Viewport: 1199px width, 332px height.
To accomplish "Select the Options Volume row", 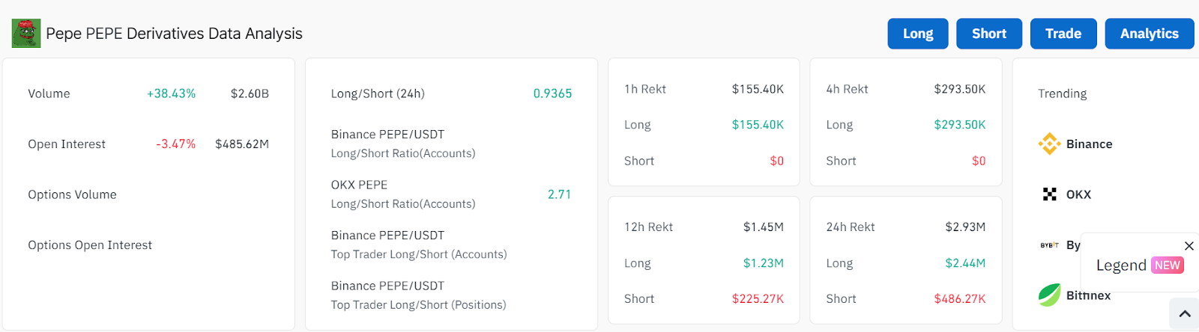I will pyautogui.click(x=148, y=194).
